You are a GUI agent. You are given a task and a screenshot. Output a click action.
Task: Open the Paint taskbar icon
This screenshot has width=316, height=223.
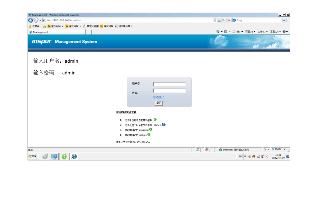click(45, 156)
